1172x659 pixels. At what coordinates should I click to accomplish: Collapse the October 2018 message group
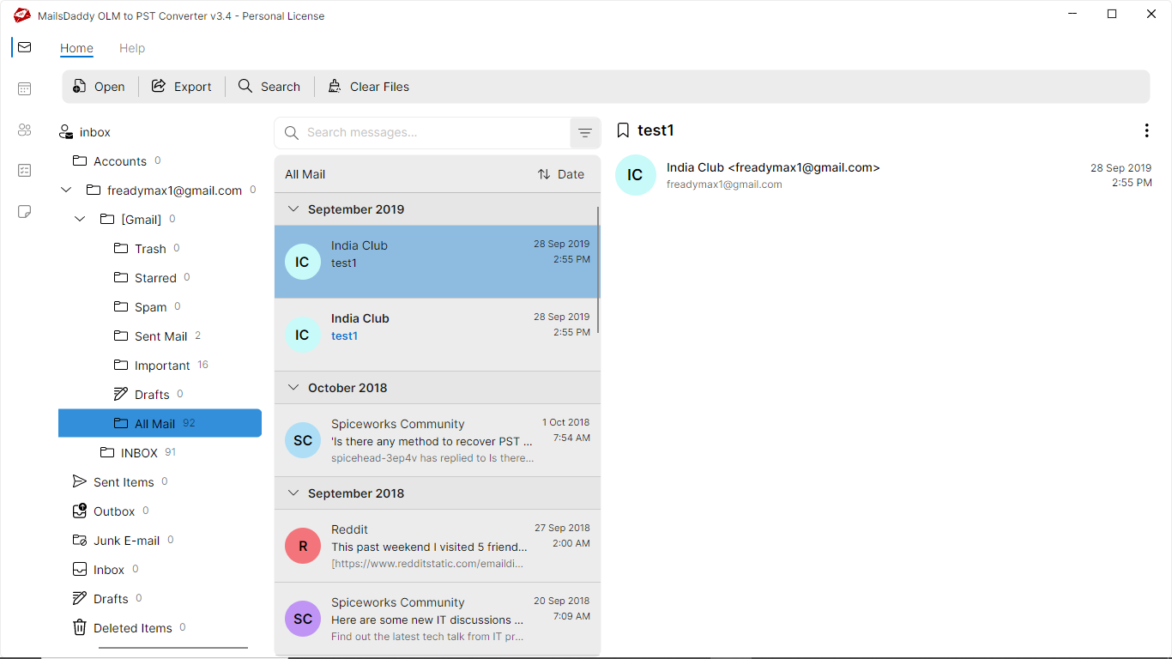coord(293,388)
